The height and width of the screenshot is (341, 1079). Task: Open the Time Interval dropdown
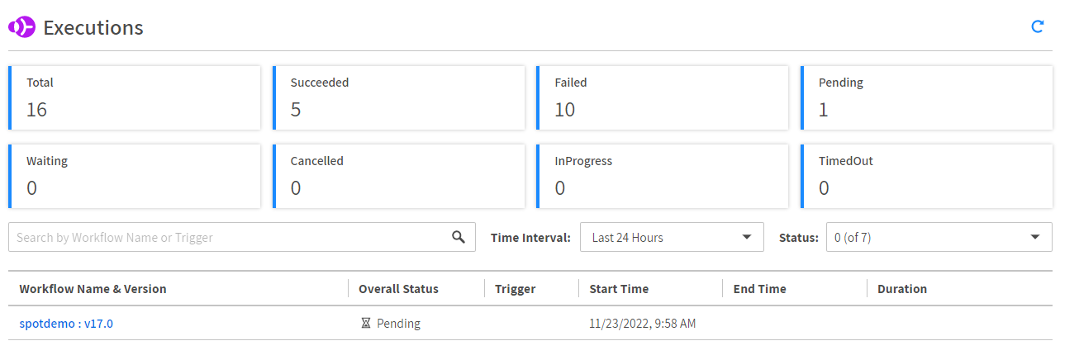tap(672, 237)
